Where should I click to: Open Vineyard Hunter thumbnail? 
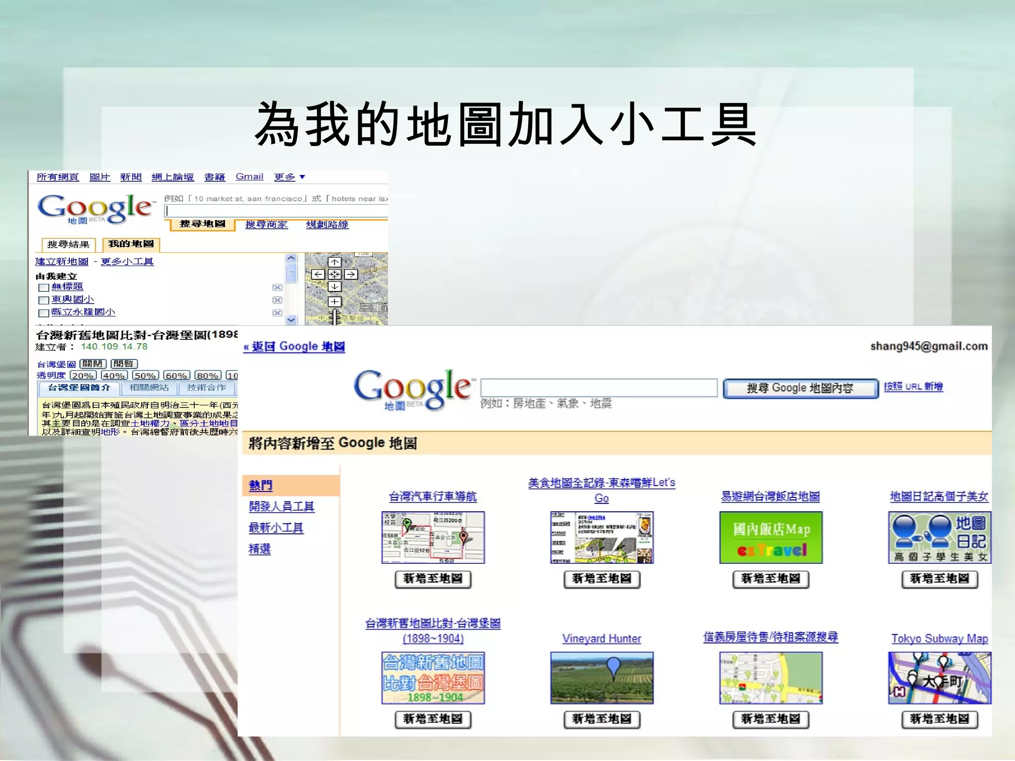602,678
